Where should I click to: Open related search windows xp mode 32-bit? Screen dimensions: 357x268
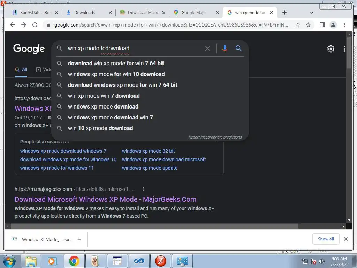pos(148,151)
